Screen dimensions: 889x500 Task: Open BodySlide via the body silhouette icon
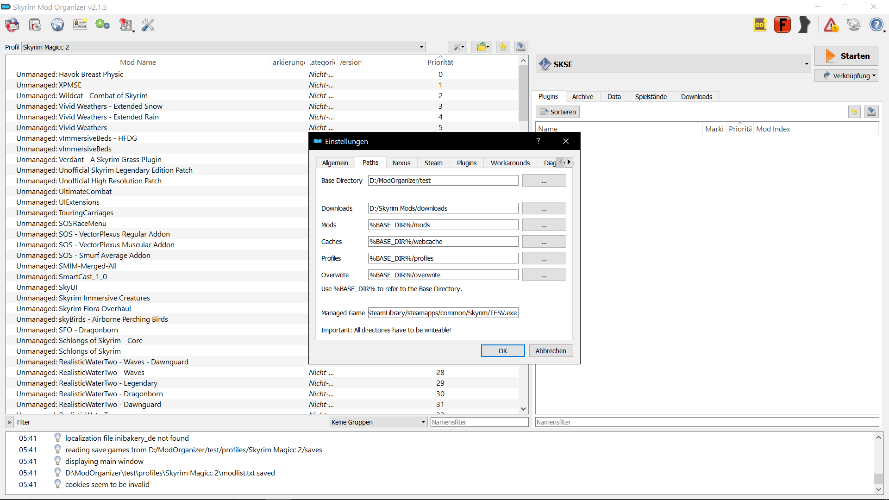tap(804, 25)
